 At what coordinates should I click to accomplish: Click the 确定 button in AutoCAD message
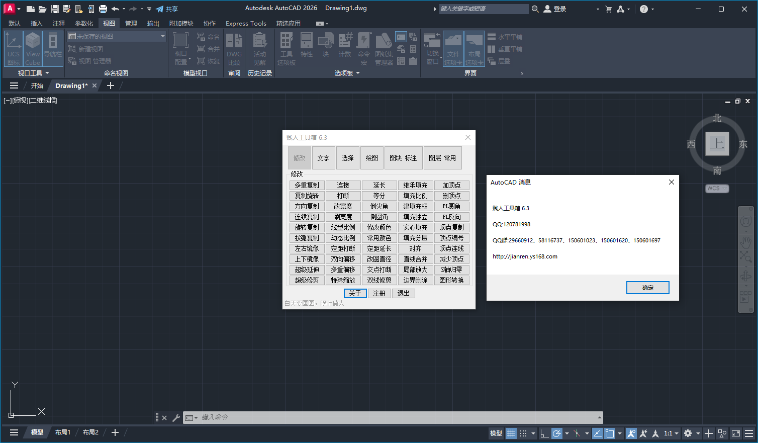click(x=647, y=288)
